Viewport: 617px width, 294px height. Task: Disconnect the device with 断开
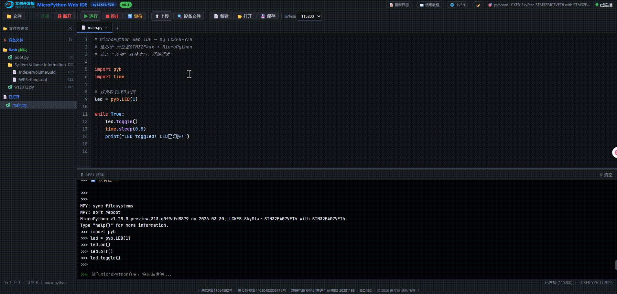64,16
